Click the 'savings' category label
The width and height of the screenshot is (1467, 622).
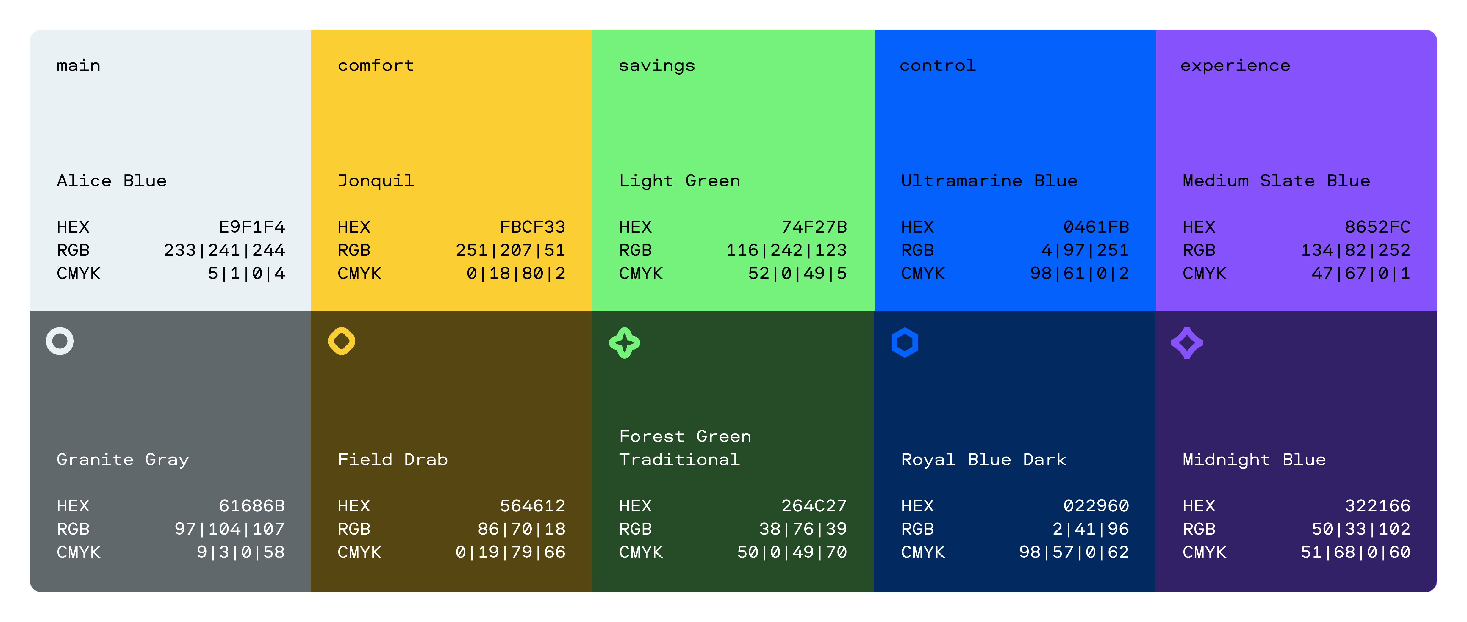point(657,67)
